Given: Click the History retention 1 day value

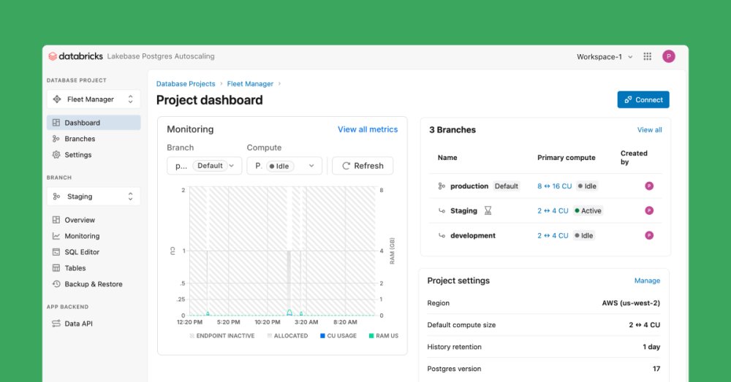Looking at the screenshot, I should (x=651, y=347).
